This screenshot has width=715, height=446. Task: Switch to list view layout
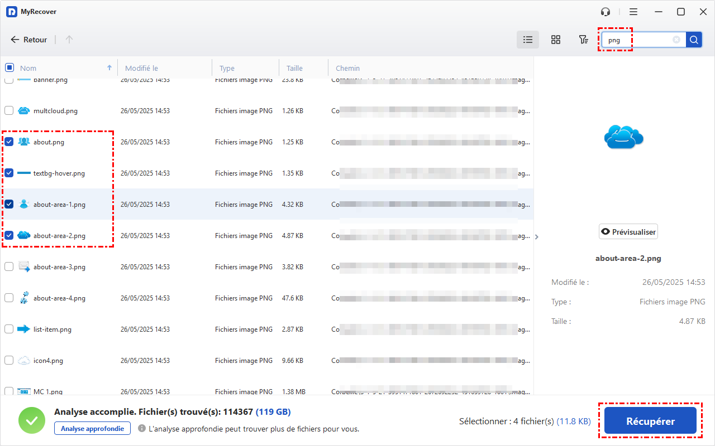coord(528,40)
